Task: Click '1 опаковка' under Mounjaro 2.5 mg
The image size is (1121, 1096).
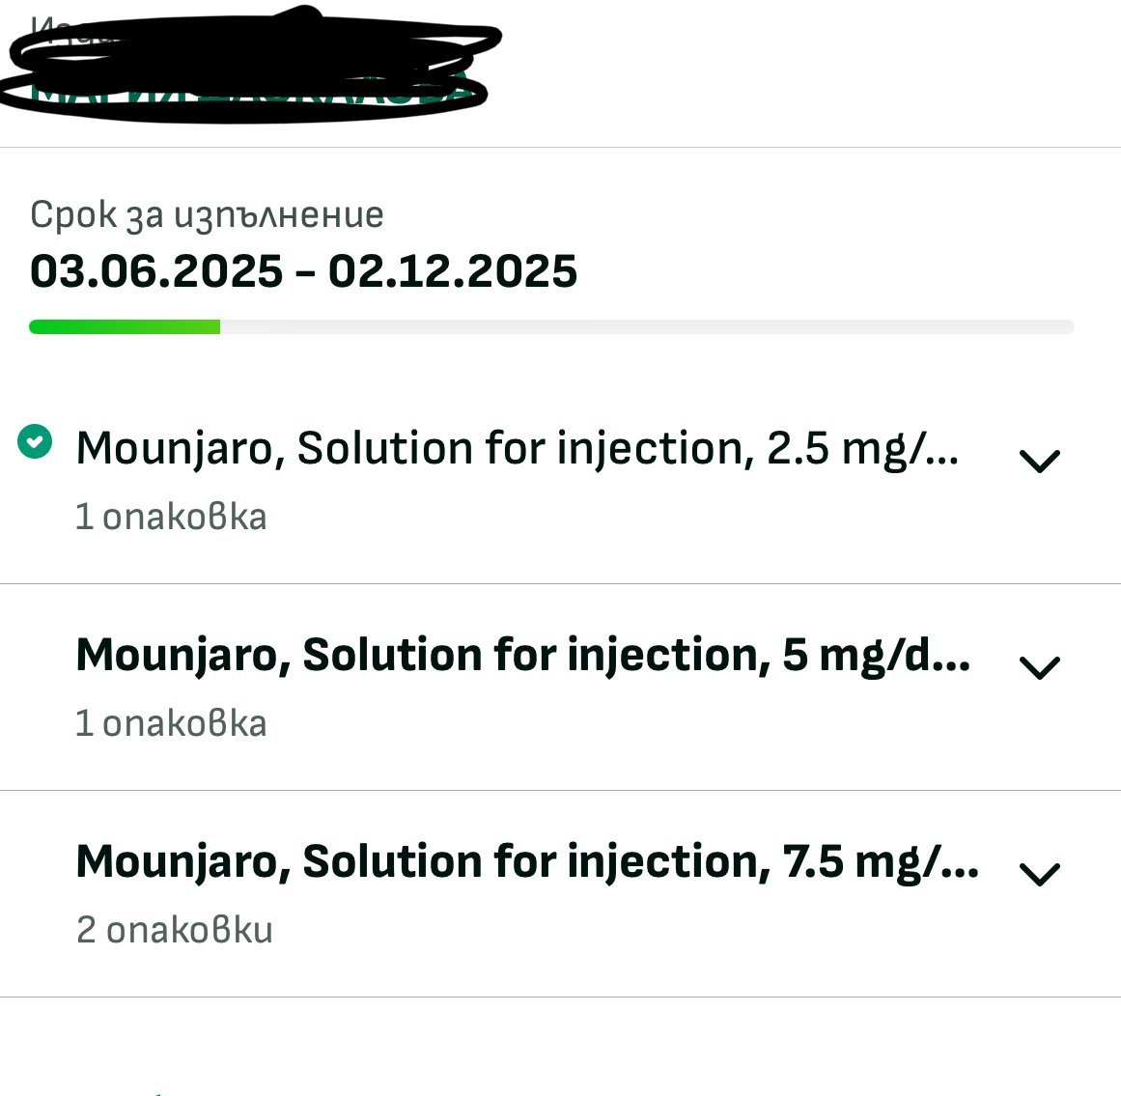Action: [171, 517]
